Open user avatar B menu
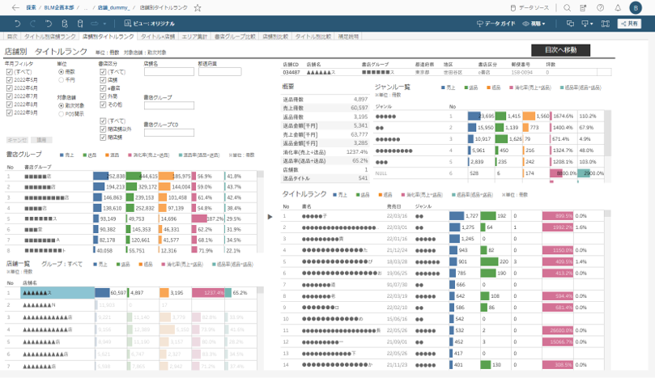 click(636, 7)
